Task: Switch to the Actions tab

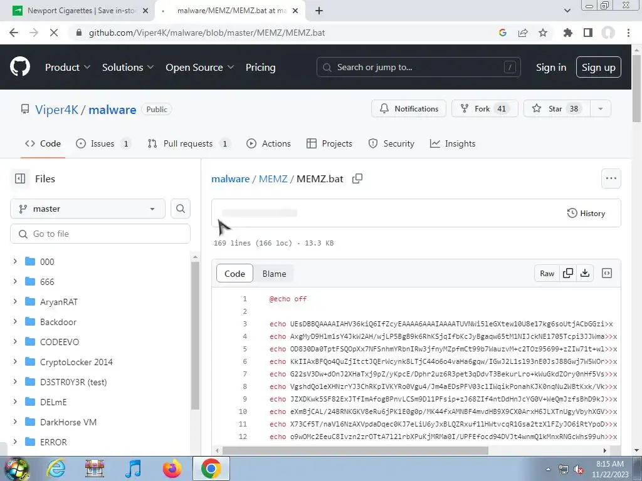Action: [268, 143]
